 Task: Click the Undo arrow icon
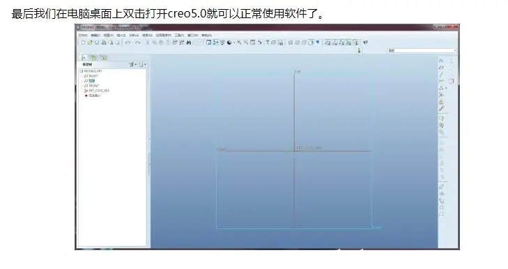tap(128, 43)
